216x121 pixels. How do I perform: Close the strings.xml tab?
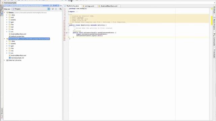coord(96,6)
